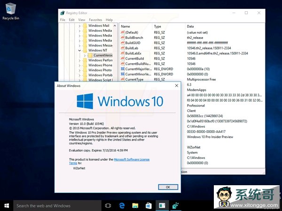Image resolution: width=282 pixels, height=211 pixels.
Task: Click the Windows Phone folder icon
Action: coord(85,65)
